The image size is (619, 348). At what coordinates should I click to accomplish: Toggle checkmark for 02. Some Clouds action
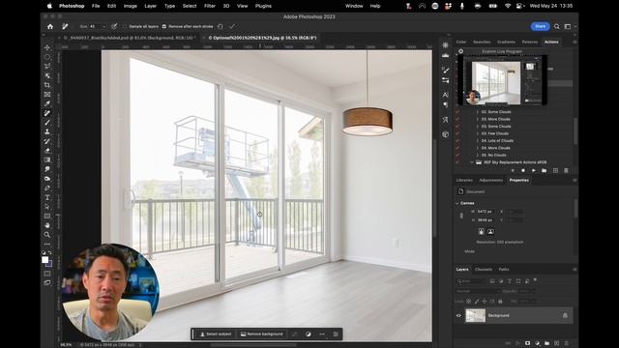coord(457,112)
